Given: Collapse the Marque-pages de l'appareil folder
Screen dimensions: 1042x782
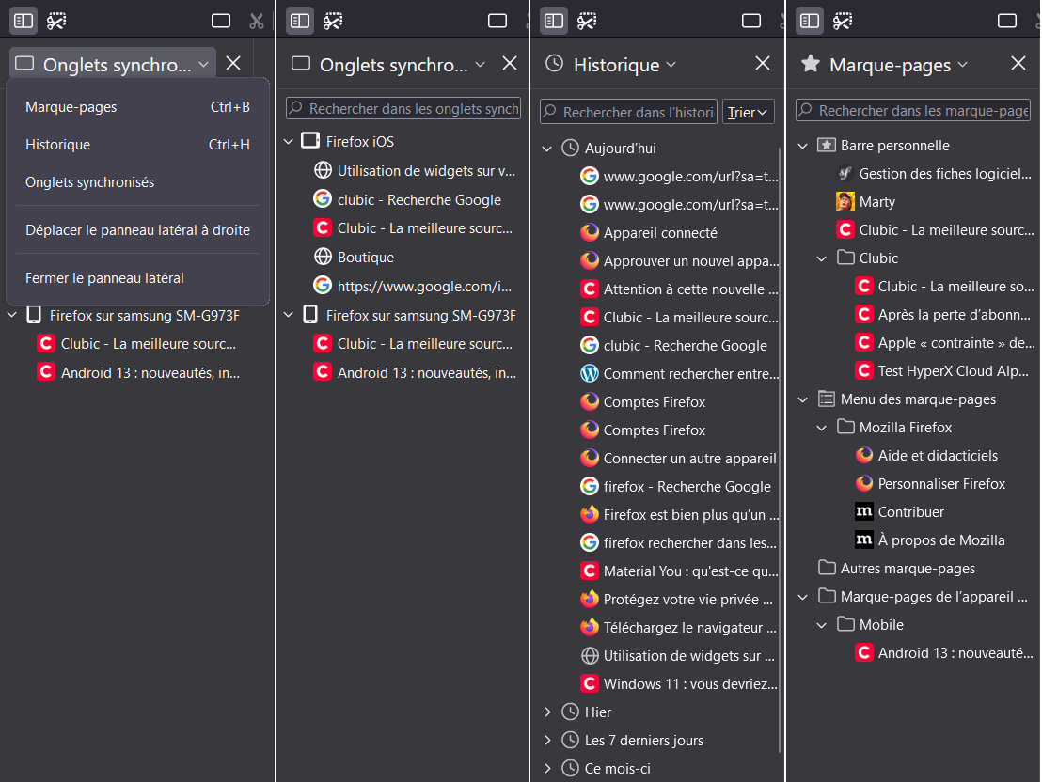Looking at the screenshot, I should point(803,597).
